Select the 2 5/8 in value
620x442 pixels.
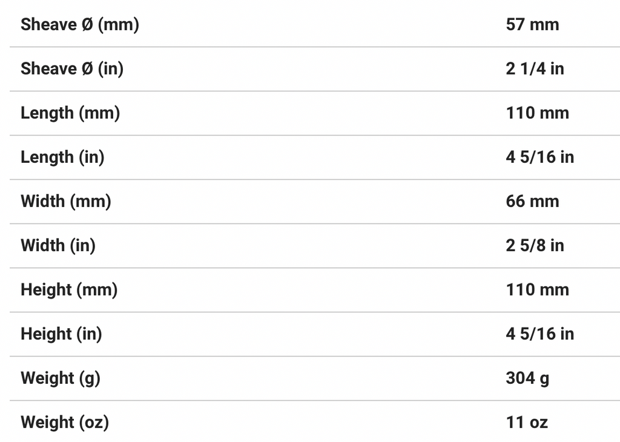coord(535,246)
